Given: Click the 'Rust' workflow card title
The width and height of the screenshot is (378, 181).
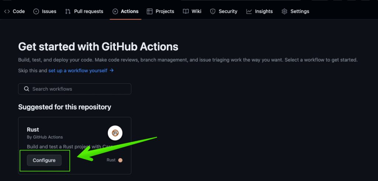Looking at the screenshot, I should [x=33, y=129].
